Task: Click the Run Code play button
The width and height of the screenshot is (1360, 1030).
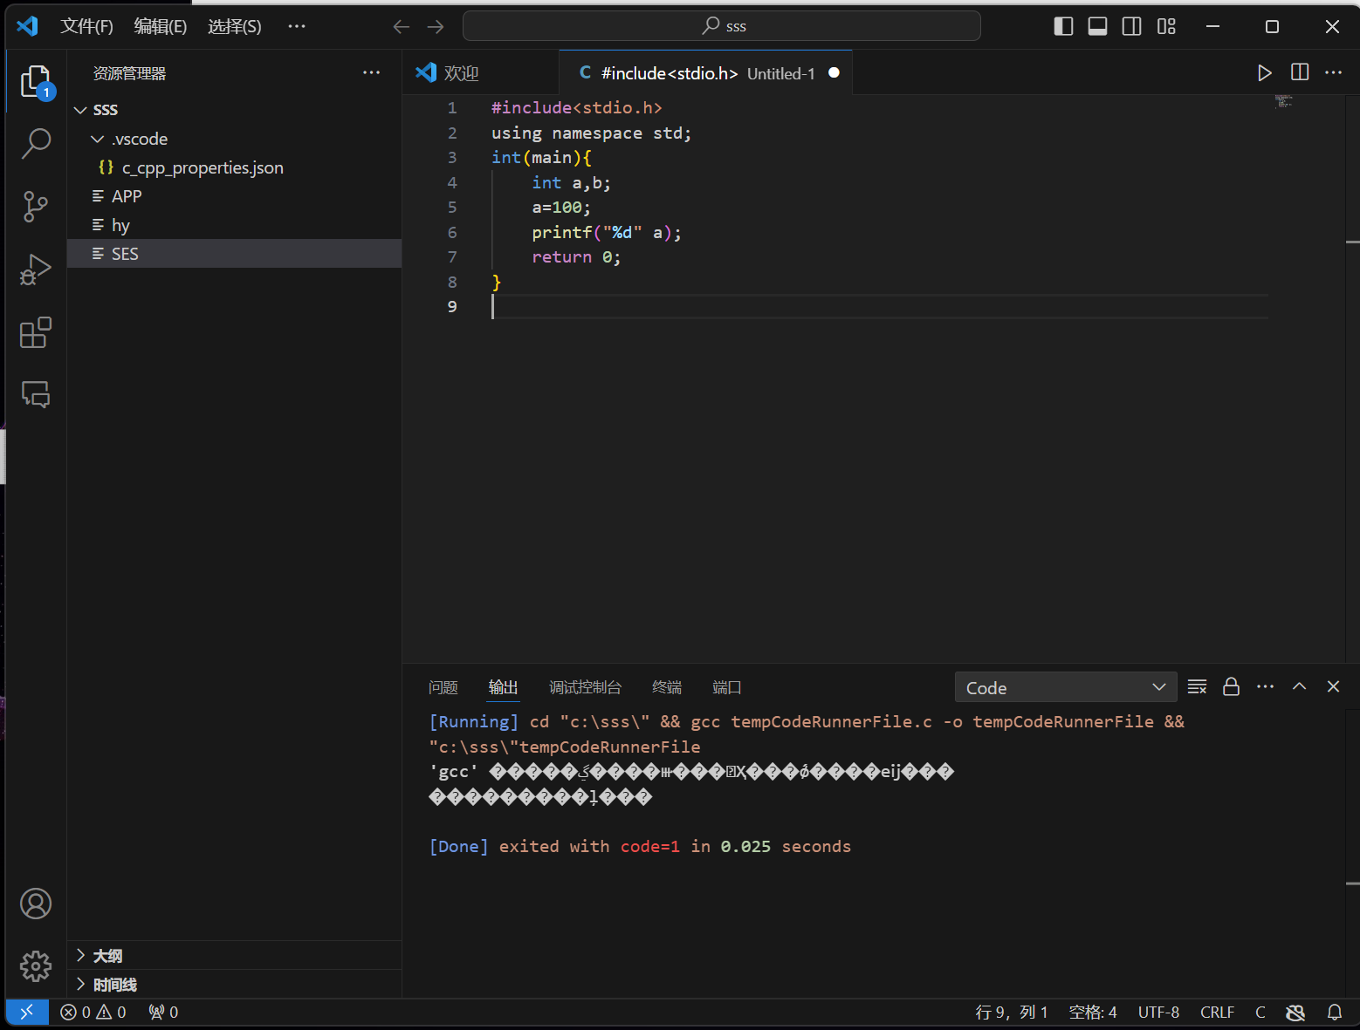Action: point(1264,73)
